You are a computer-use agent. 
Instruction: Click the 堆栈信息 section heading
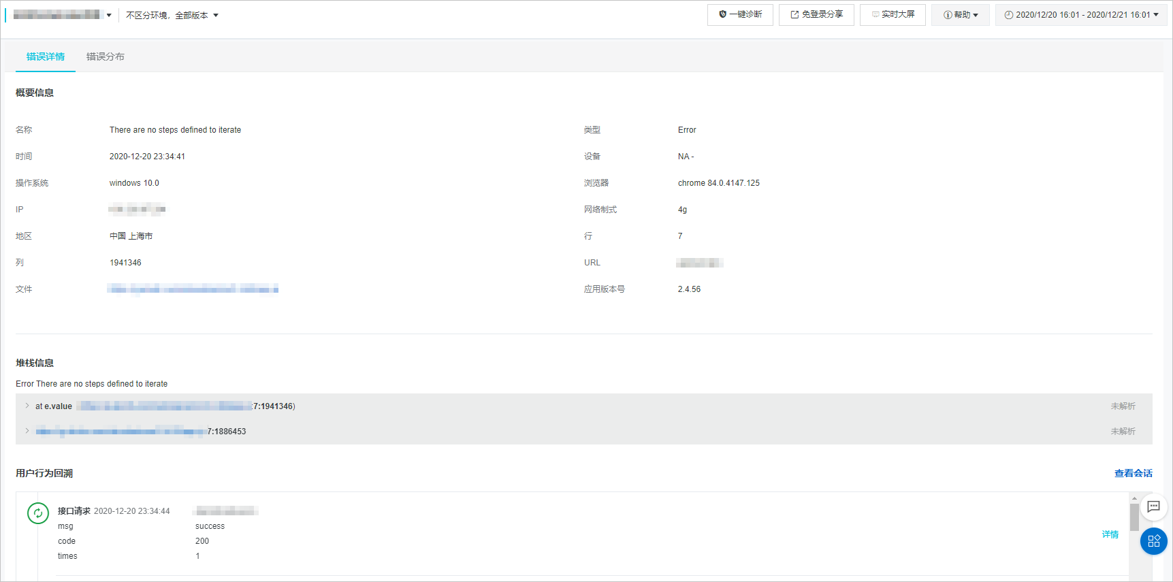click(35, 363)
